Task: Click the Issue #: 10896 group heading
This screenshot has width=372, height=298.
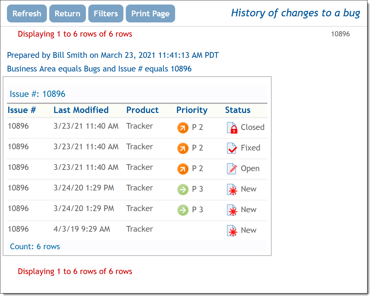Action: click(x=38, y=94)
